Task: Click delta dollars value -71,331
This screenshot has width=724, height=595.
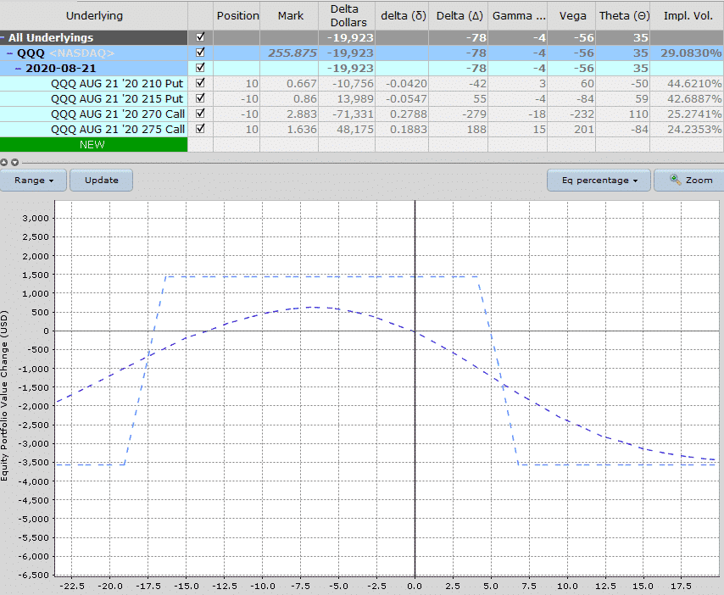Action: coord(353,114)
